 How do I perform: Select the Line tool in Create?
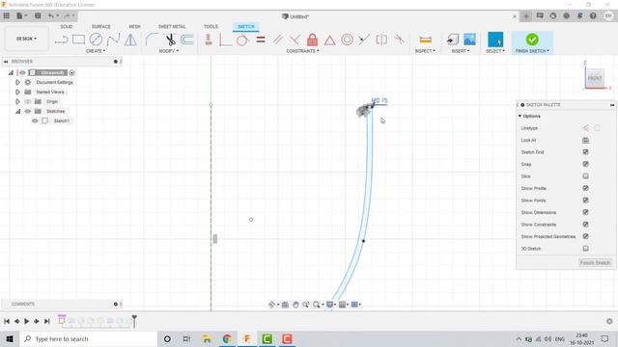click(x=61, y=40)
